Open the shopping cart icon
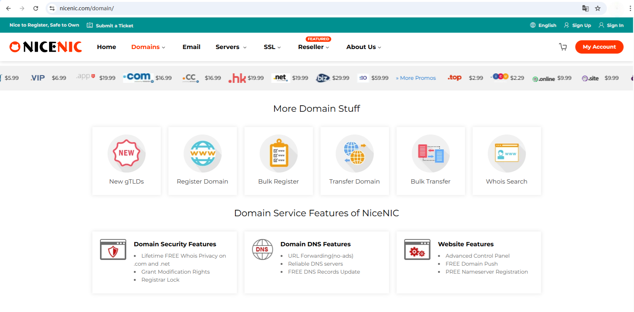 563,47
